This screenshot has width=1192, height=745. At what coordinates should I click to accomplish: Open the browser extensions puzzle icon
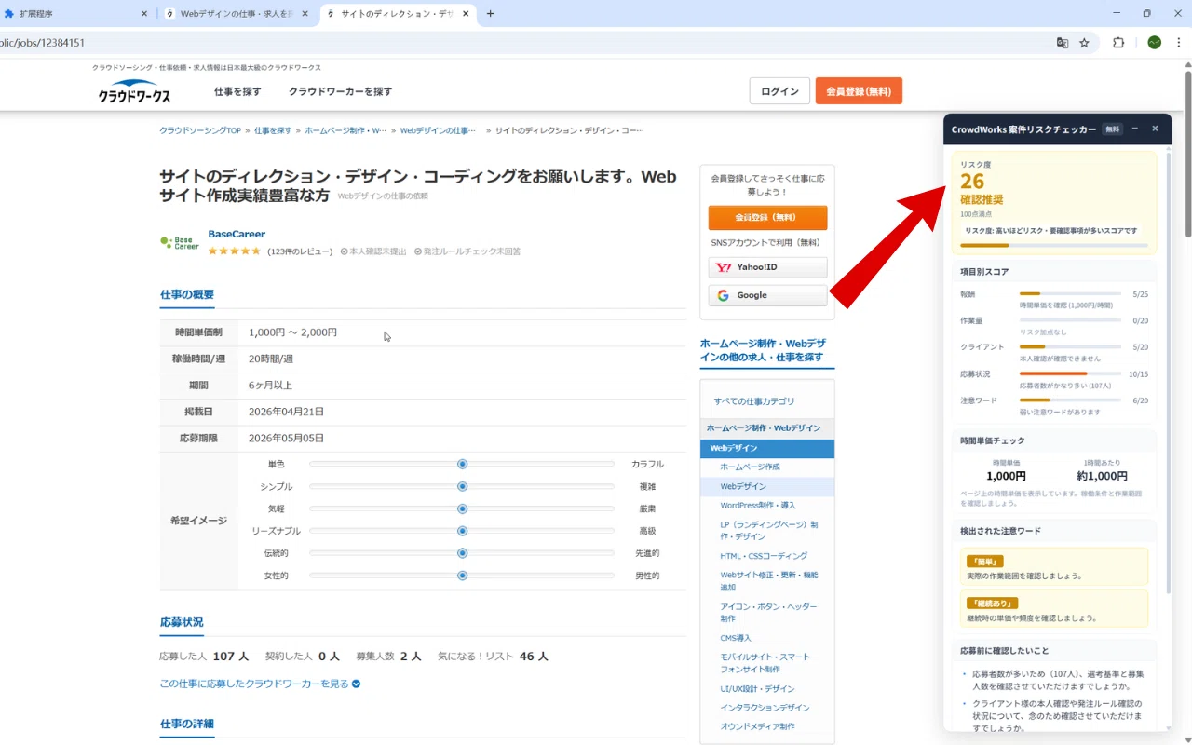(x=1119, y=43)
